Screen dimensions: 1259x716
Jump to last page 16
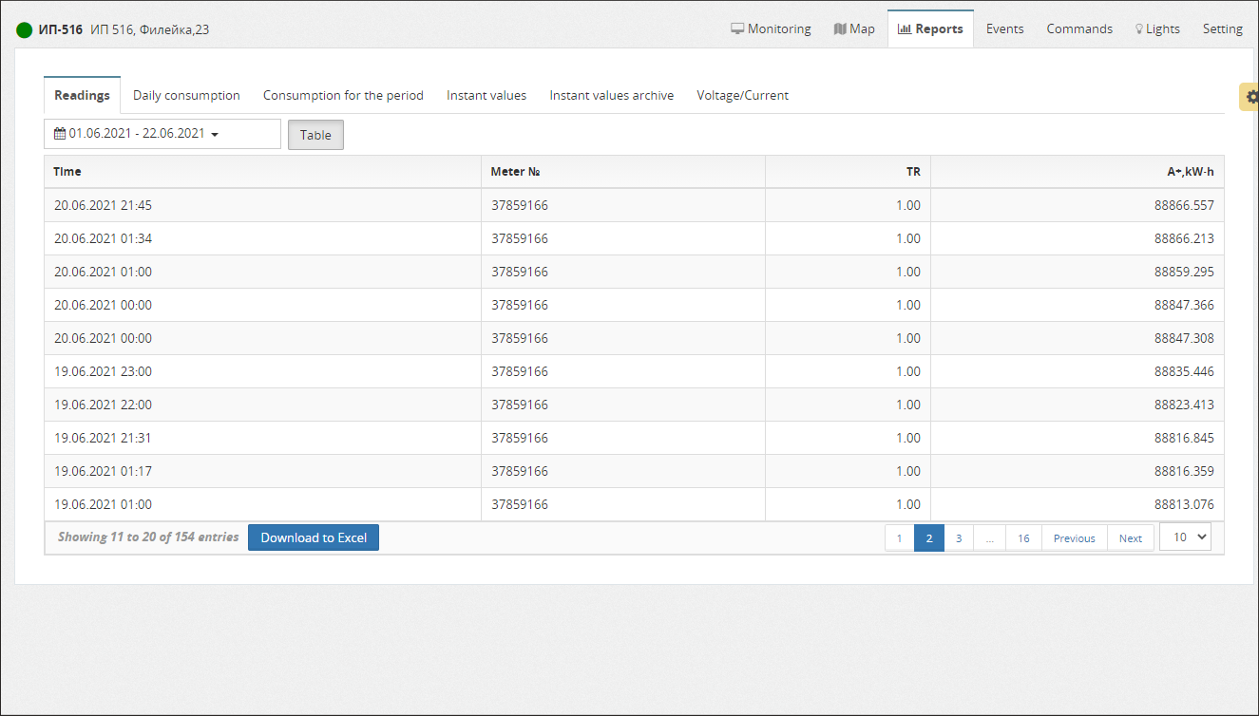click(1023, 538)
